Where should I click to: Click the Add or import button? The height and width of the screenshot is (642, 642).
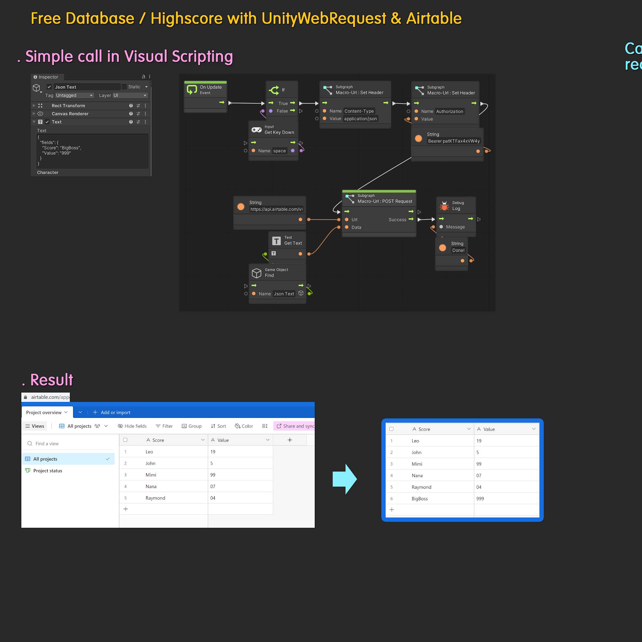point(112,413)
